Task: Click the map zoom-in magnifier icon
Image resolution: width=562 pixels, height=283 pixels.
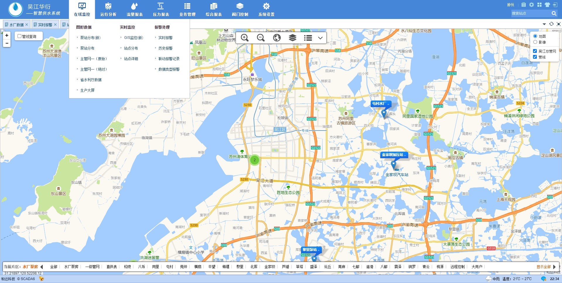Action: (245, 38)
